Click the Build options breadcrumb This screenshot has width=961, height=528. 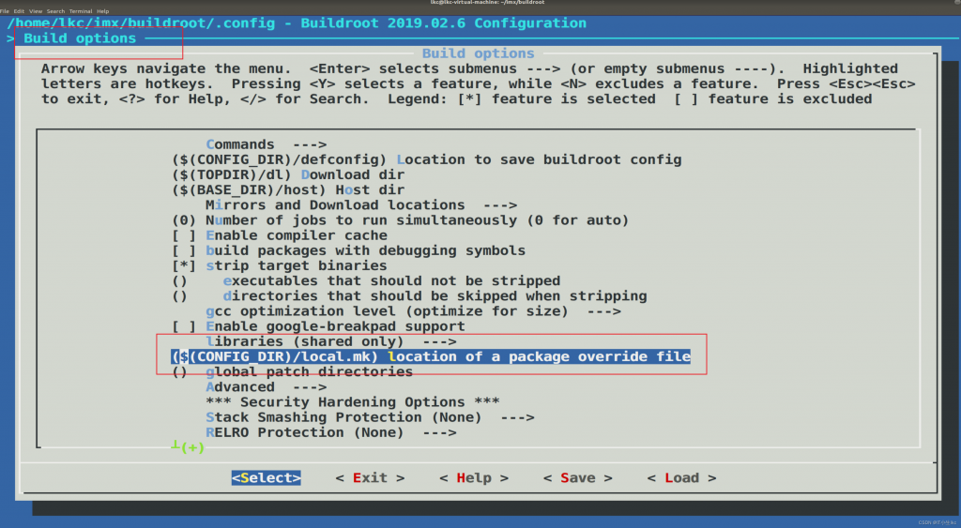(80, 38)
